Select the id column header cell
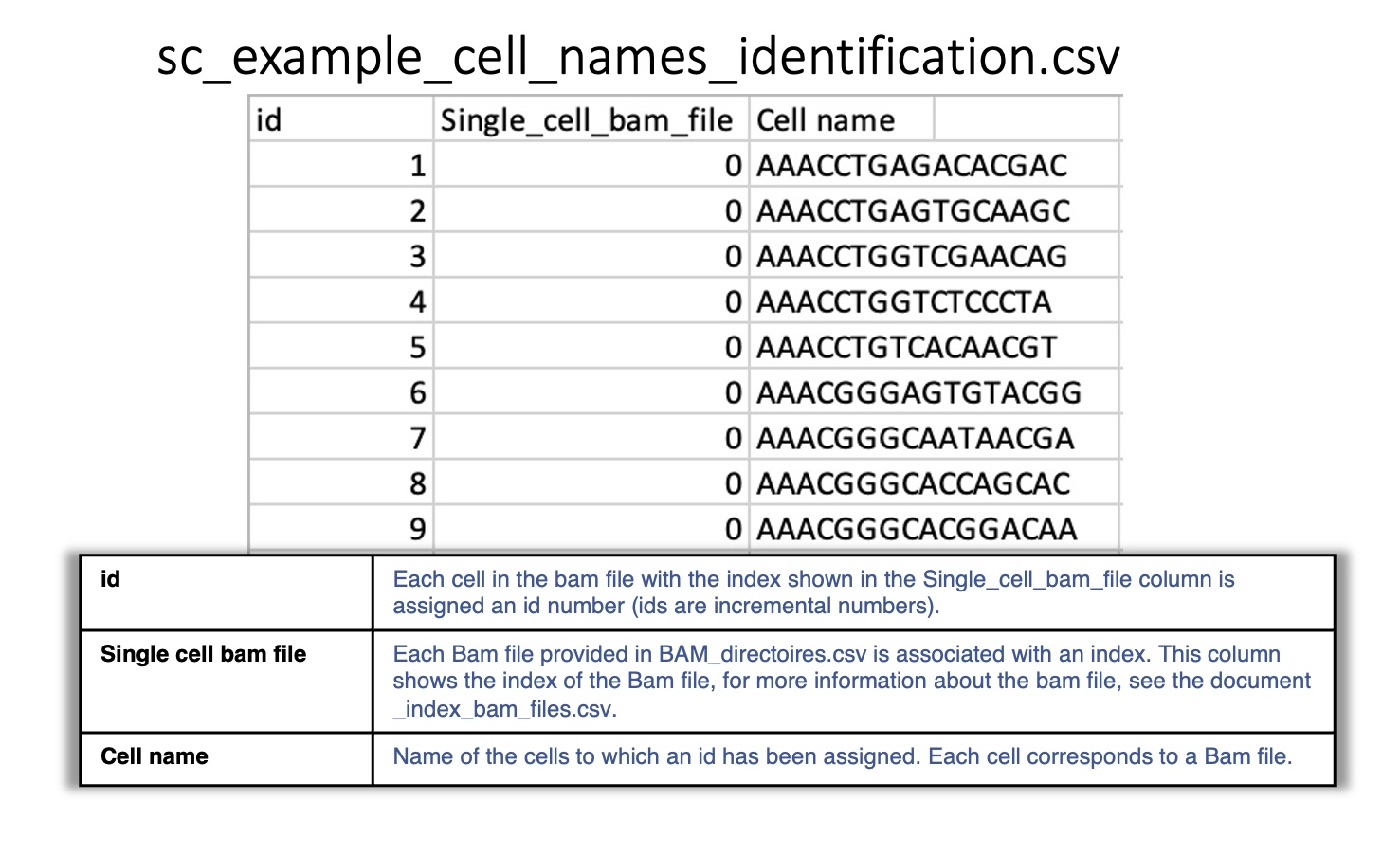The width and height of the screenshot is (1382, 855). tap(341, 119)
